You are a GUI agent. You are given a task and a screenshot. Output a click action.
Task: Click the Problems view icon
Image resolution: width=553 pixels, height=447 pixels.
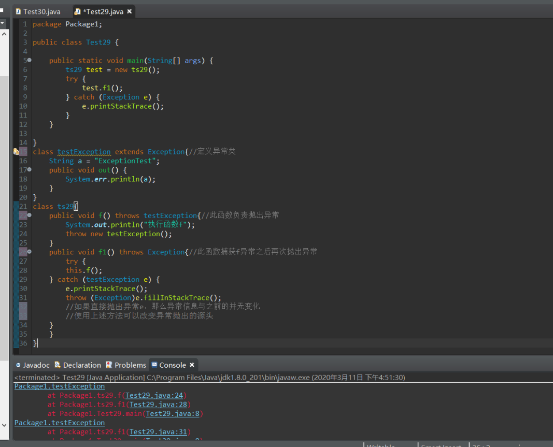pos(109,365)
